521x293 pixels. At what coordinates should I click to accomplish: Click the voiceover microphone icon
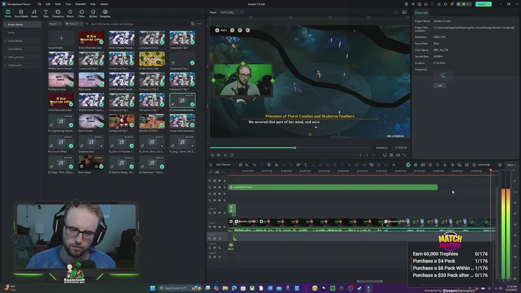pos(444,165)
